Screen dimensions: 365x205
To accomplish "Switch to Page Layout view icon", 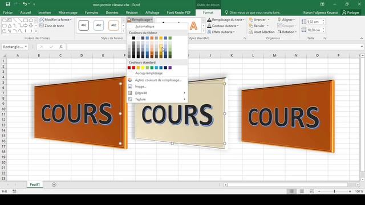I will [x=302, y=191].
